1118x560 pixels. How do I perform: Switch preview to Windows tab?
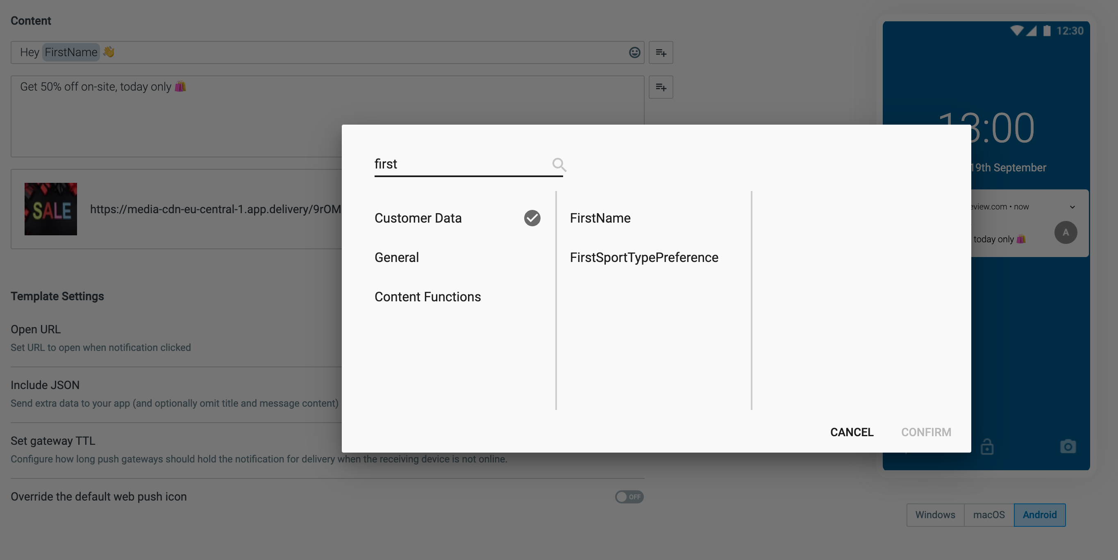pyautogui.click(x=935, y=515)
